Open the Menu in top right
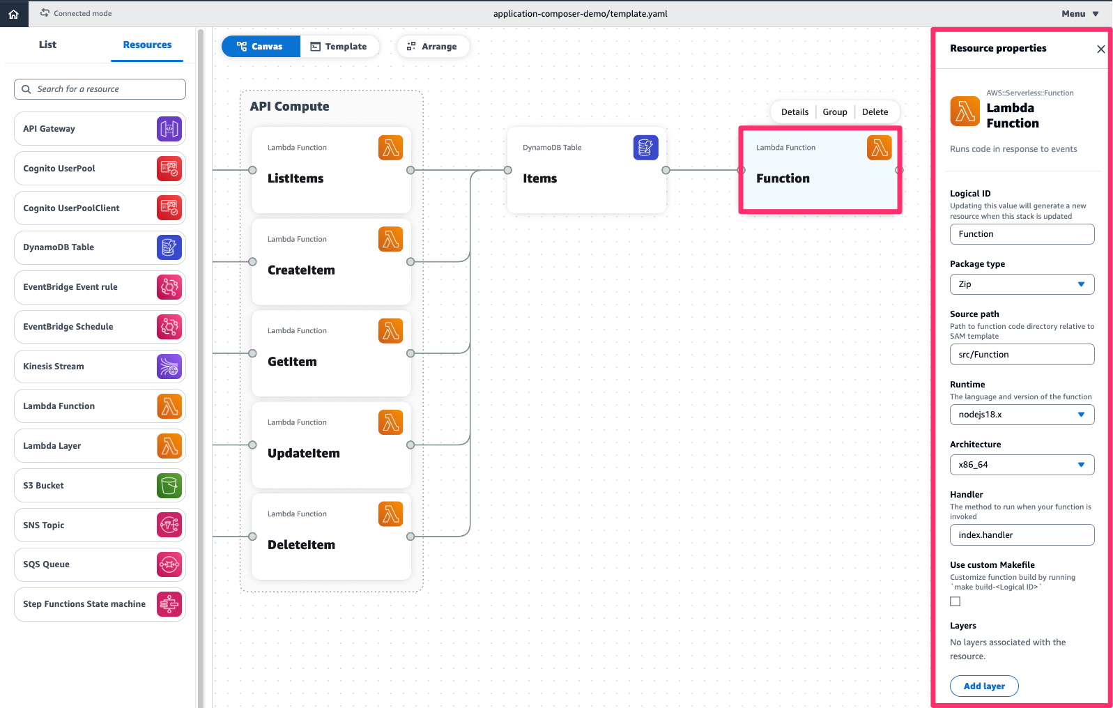 point(1080,14)
